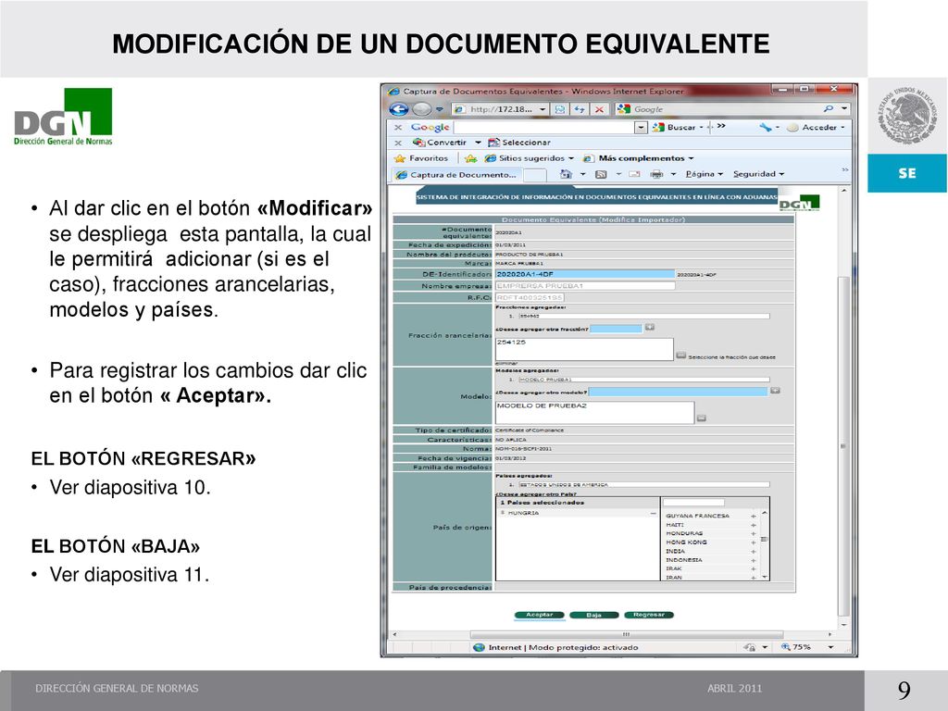This screenshot has width=948, height=711.
Task: Click plus button to add another modelo
Action: point(775,391)
